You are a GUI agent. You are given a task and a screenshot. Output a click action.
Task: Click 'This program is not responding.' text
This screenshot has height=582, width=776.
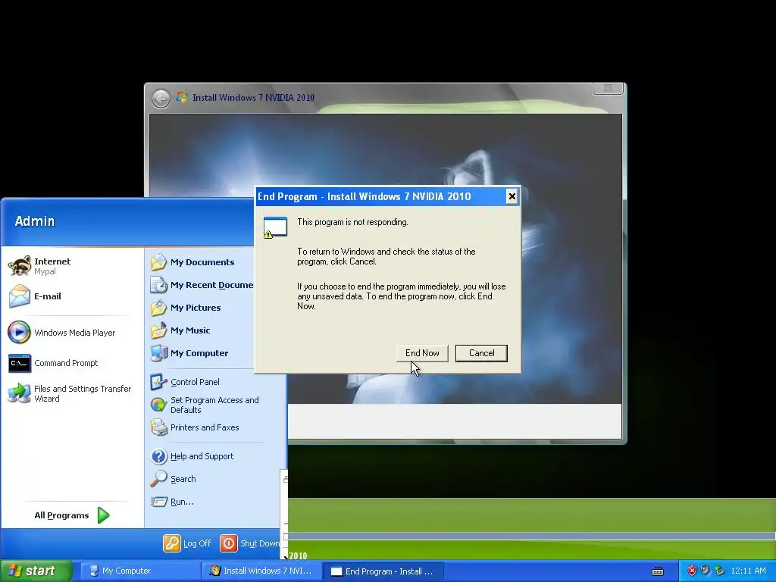pyautogui.click(x=352, y=222)
